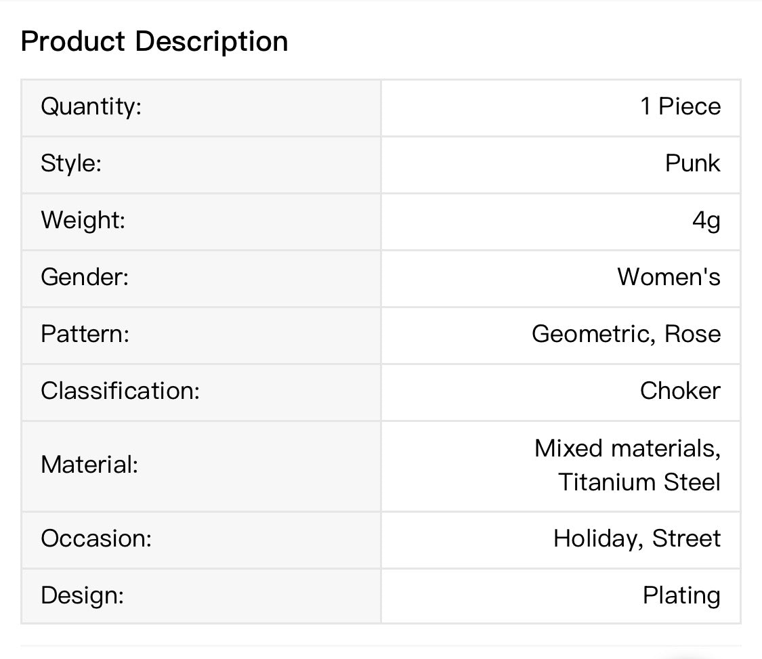Click the Punk style value
762x659 pixels.
[692, 163]
